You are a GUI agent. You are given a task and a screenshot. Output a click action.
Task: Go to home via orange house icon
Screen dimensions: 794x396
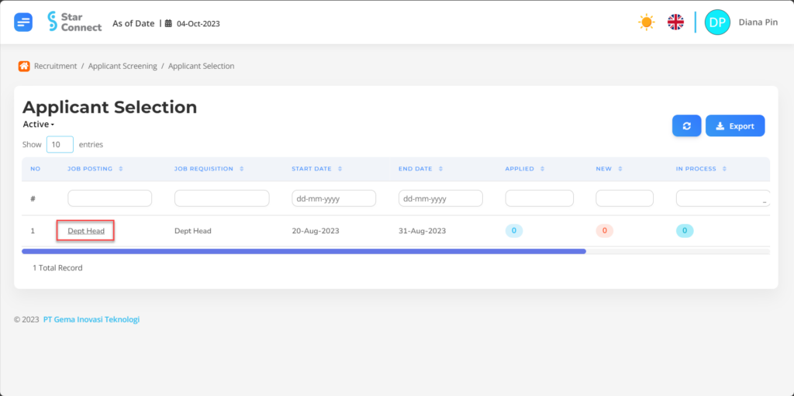[x=24, y=66]
